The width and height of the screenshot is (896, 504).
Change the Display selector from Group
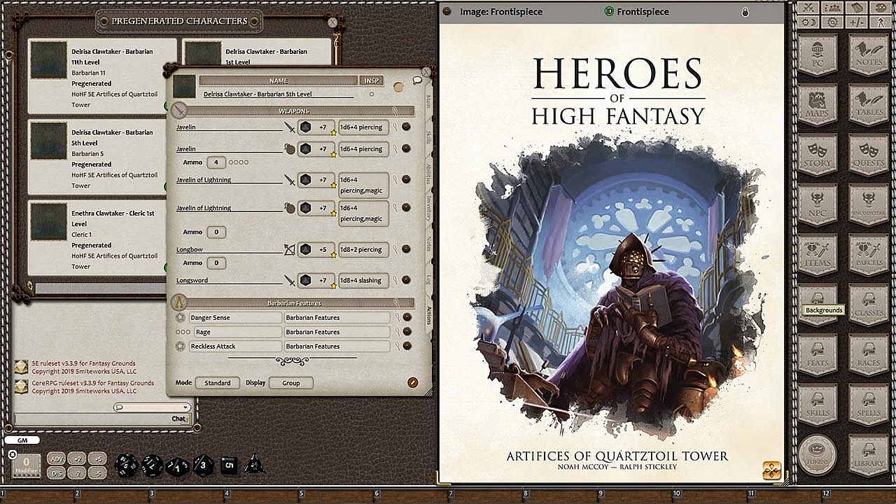pos(290,383)
